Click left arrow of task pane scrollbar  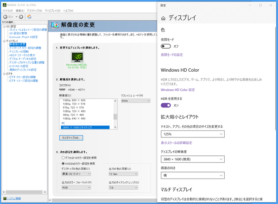[4, 192]
